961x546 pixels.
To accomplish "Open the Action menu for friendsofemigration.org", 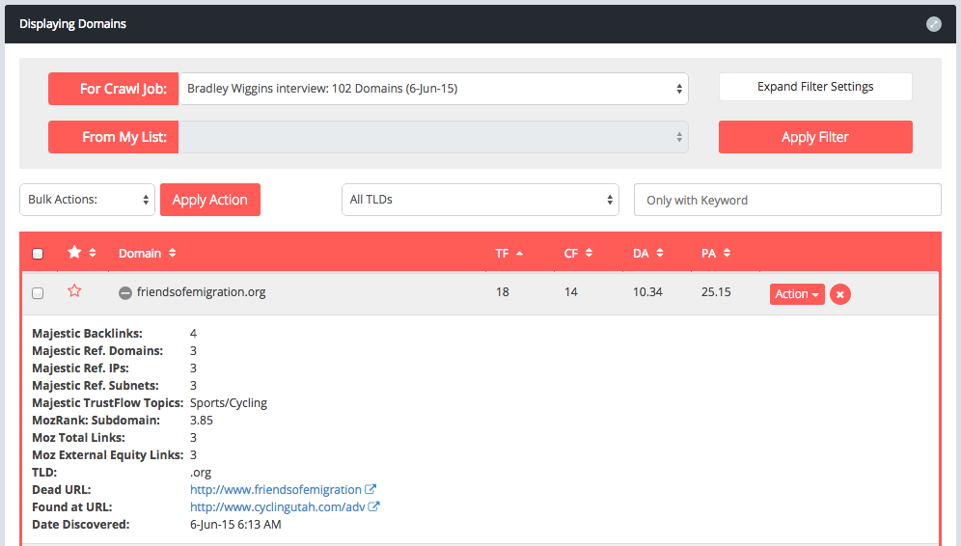I will pos(797,294).
